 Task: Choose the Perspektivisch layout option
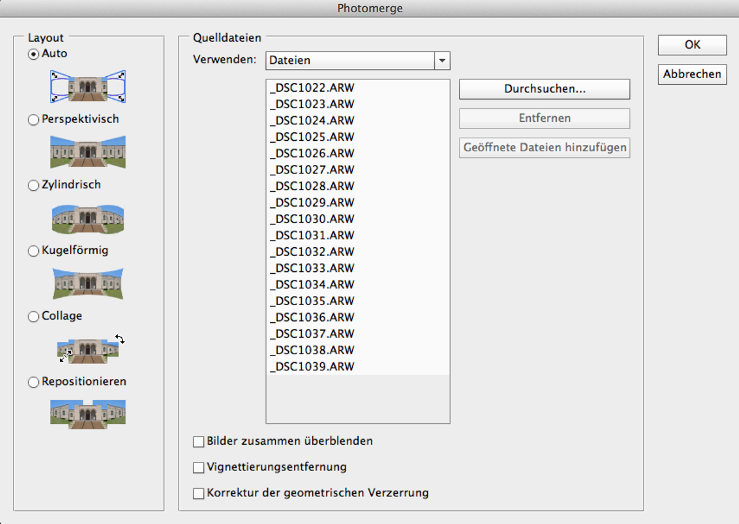[x=33, y=120]
